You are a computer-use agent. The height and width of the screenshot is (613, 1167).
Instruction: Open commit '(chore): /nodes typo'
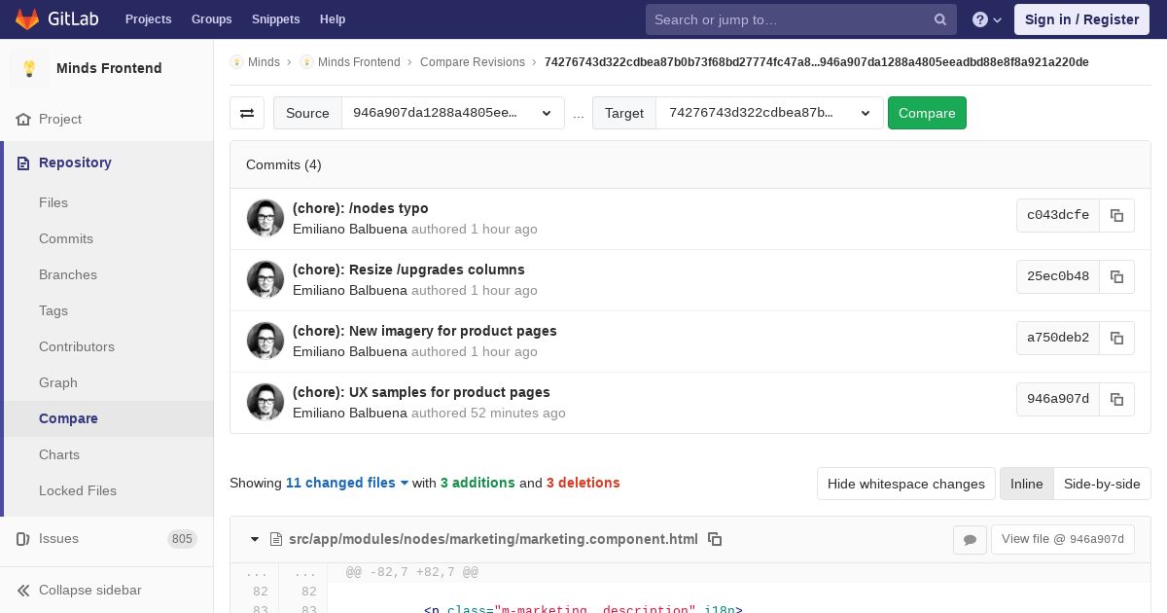pos(360,208)
